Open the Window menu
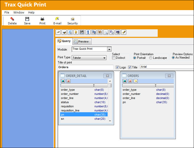This screenshot has height=148, width=194. pyautogui.click(x=19, y=12)
